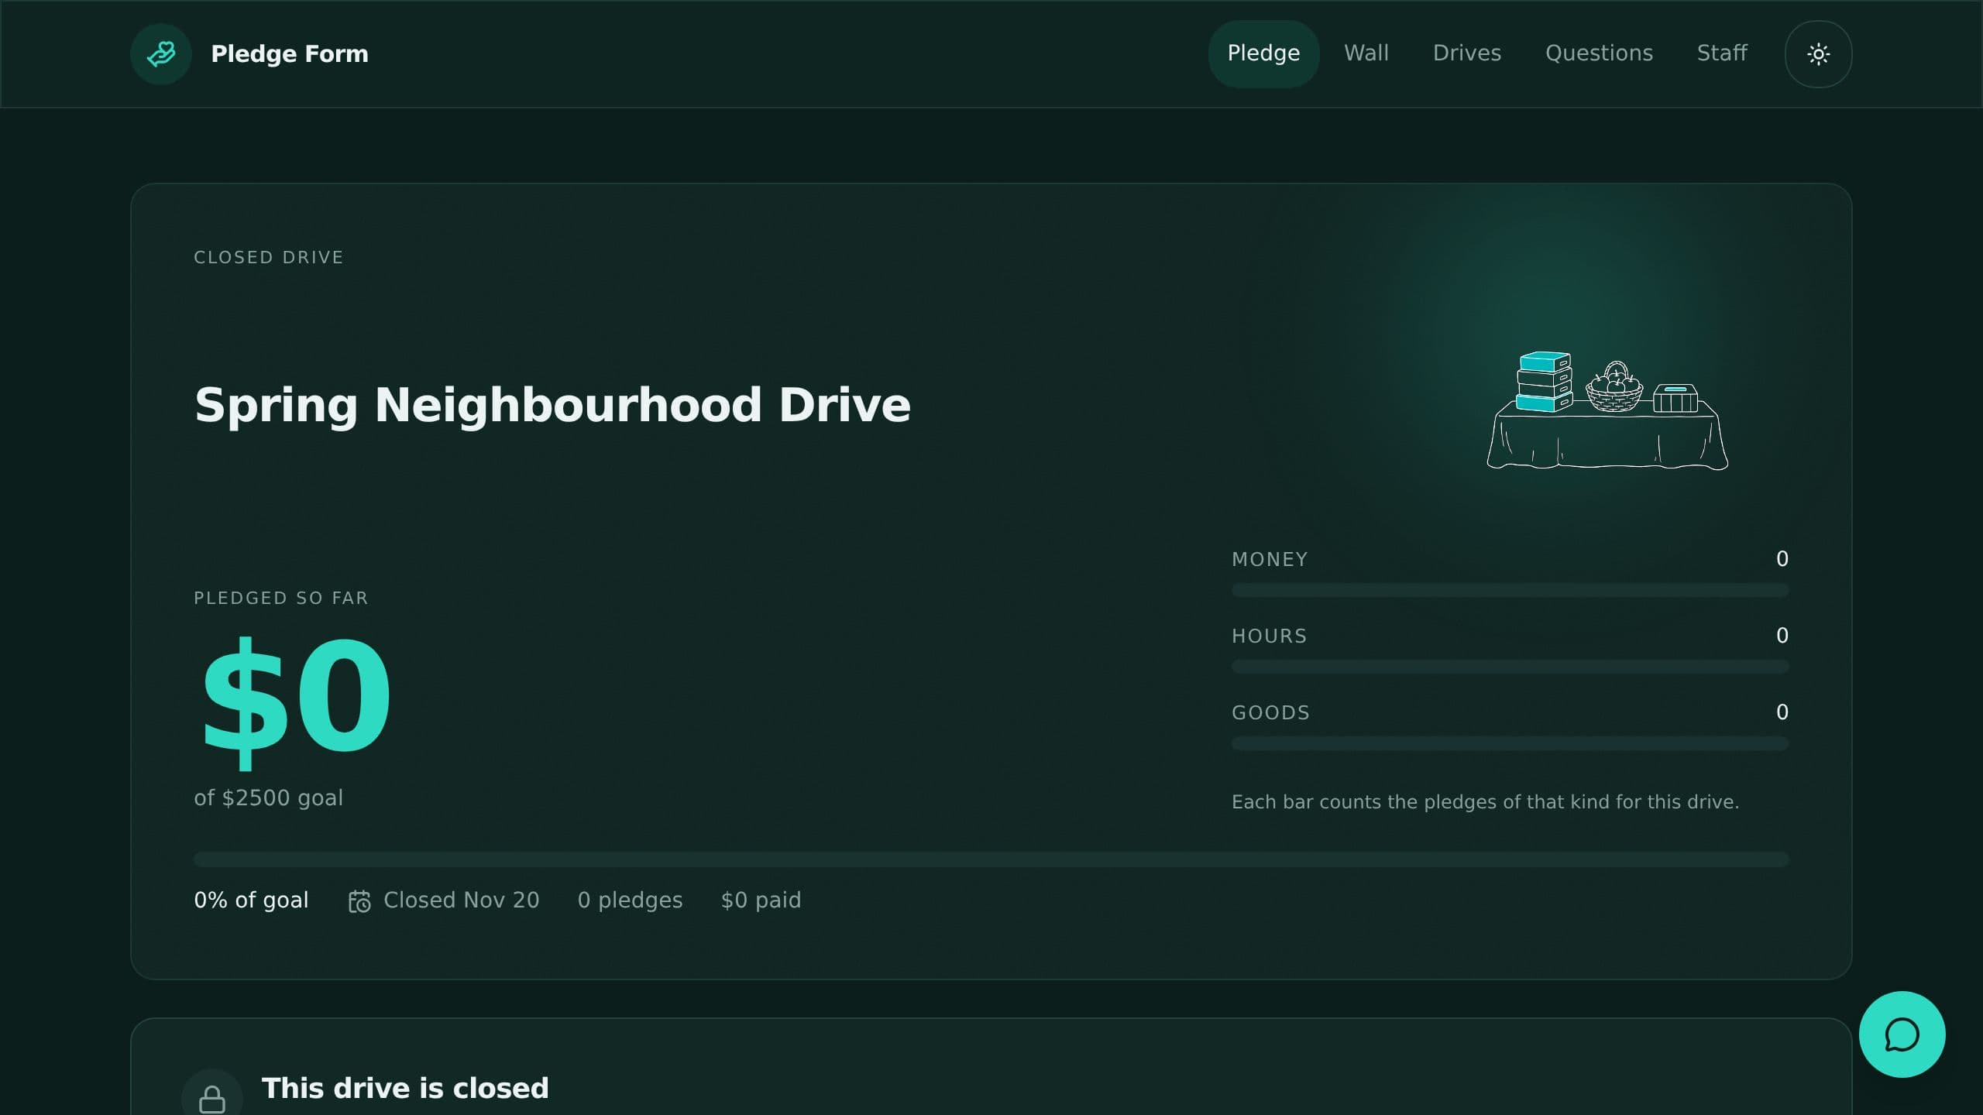Click the donation table illustration
The width and height of the screenshot is (1983, 1115).
coord(1607,410)
